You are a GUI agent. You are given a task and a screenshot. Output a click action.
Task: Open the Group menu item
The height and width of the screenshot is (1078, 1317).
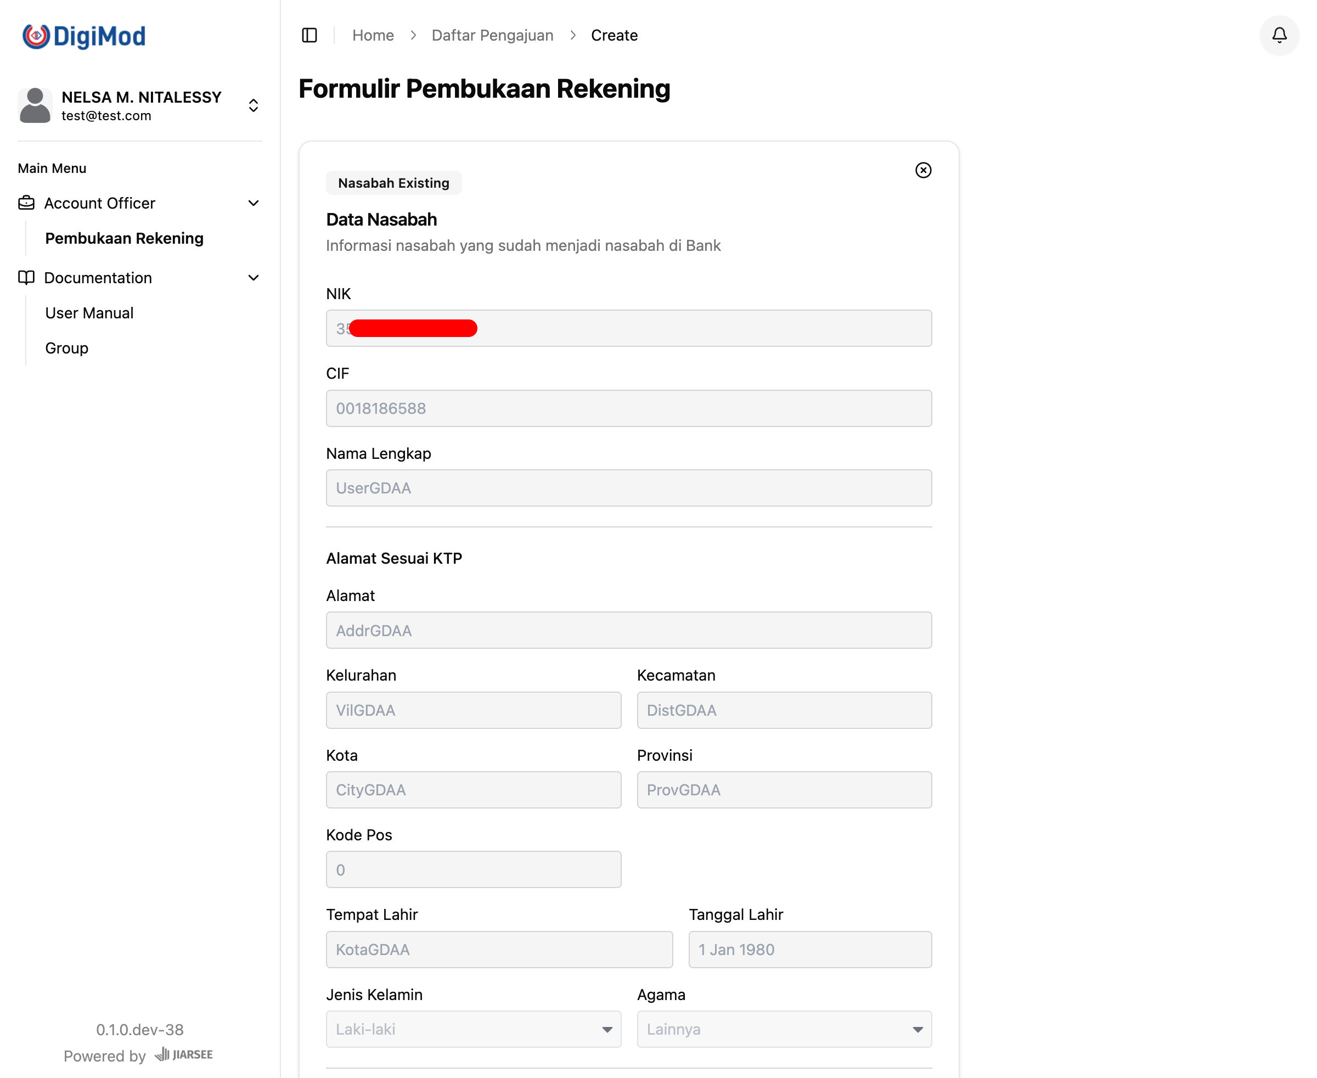[x=66, y=349]
